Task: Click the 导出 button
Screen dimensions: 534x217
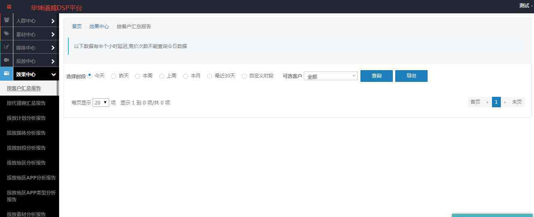Action: pos(411,76)
